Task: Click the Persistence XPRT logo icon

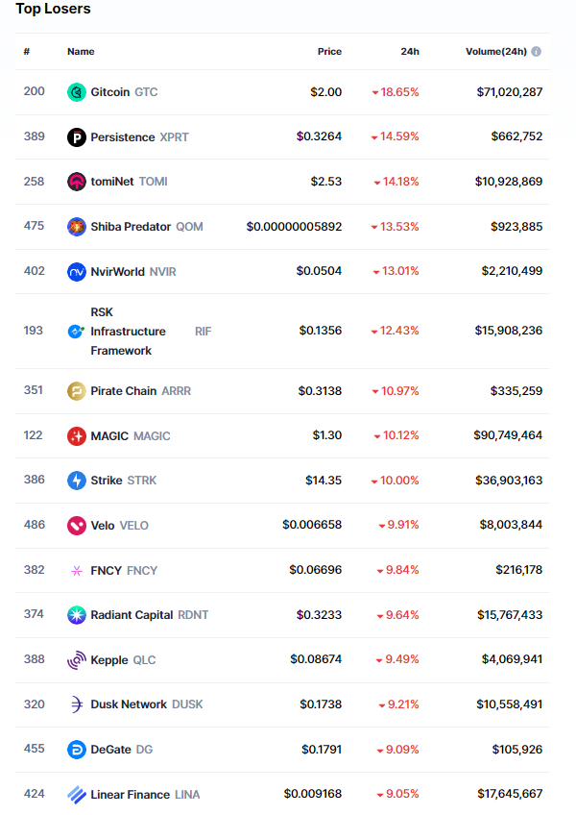Action: point(77,137)
